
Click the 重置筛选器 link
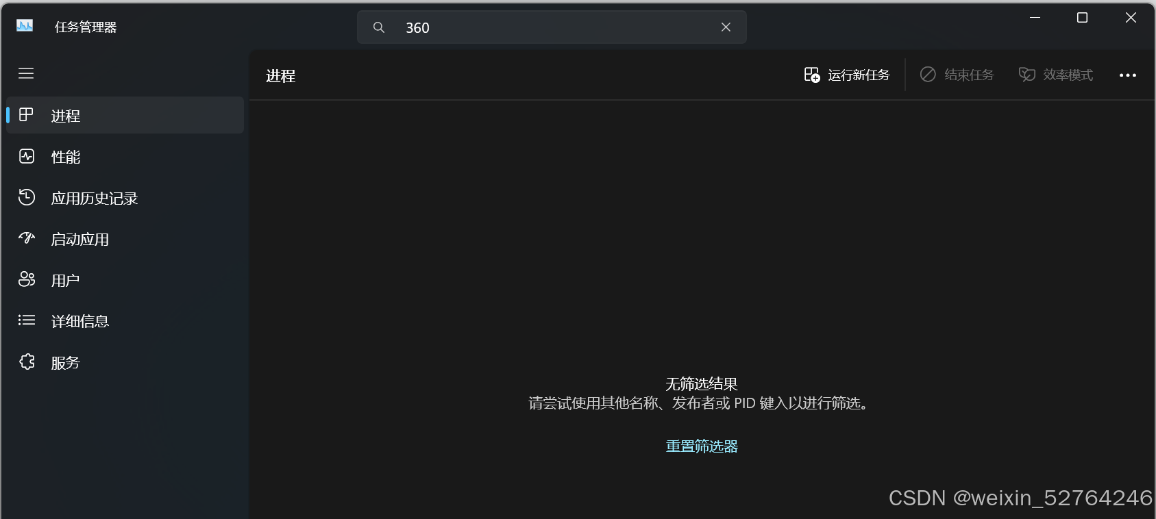click(x=702, y=446)
